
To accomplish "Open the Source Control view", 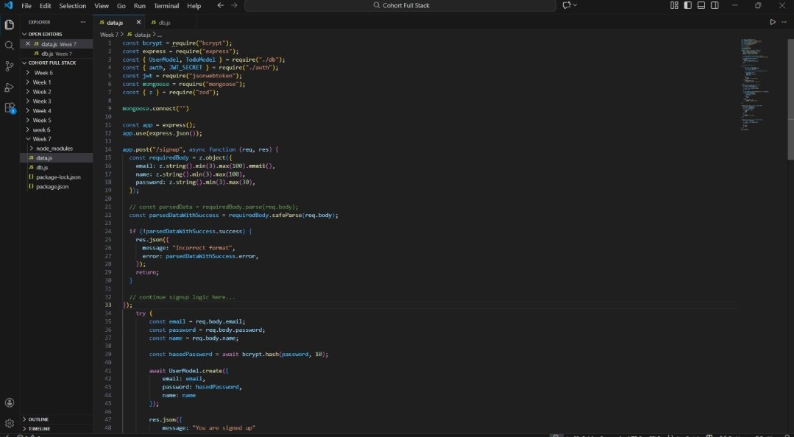I will [x=9, y=66].
